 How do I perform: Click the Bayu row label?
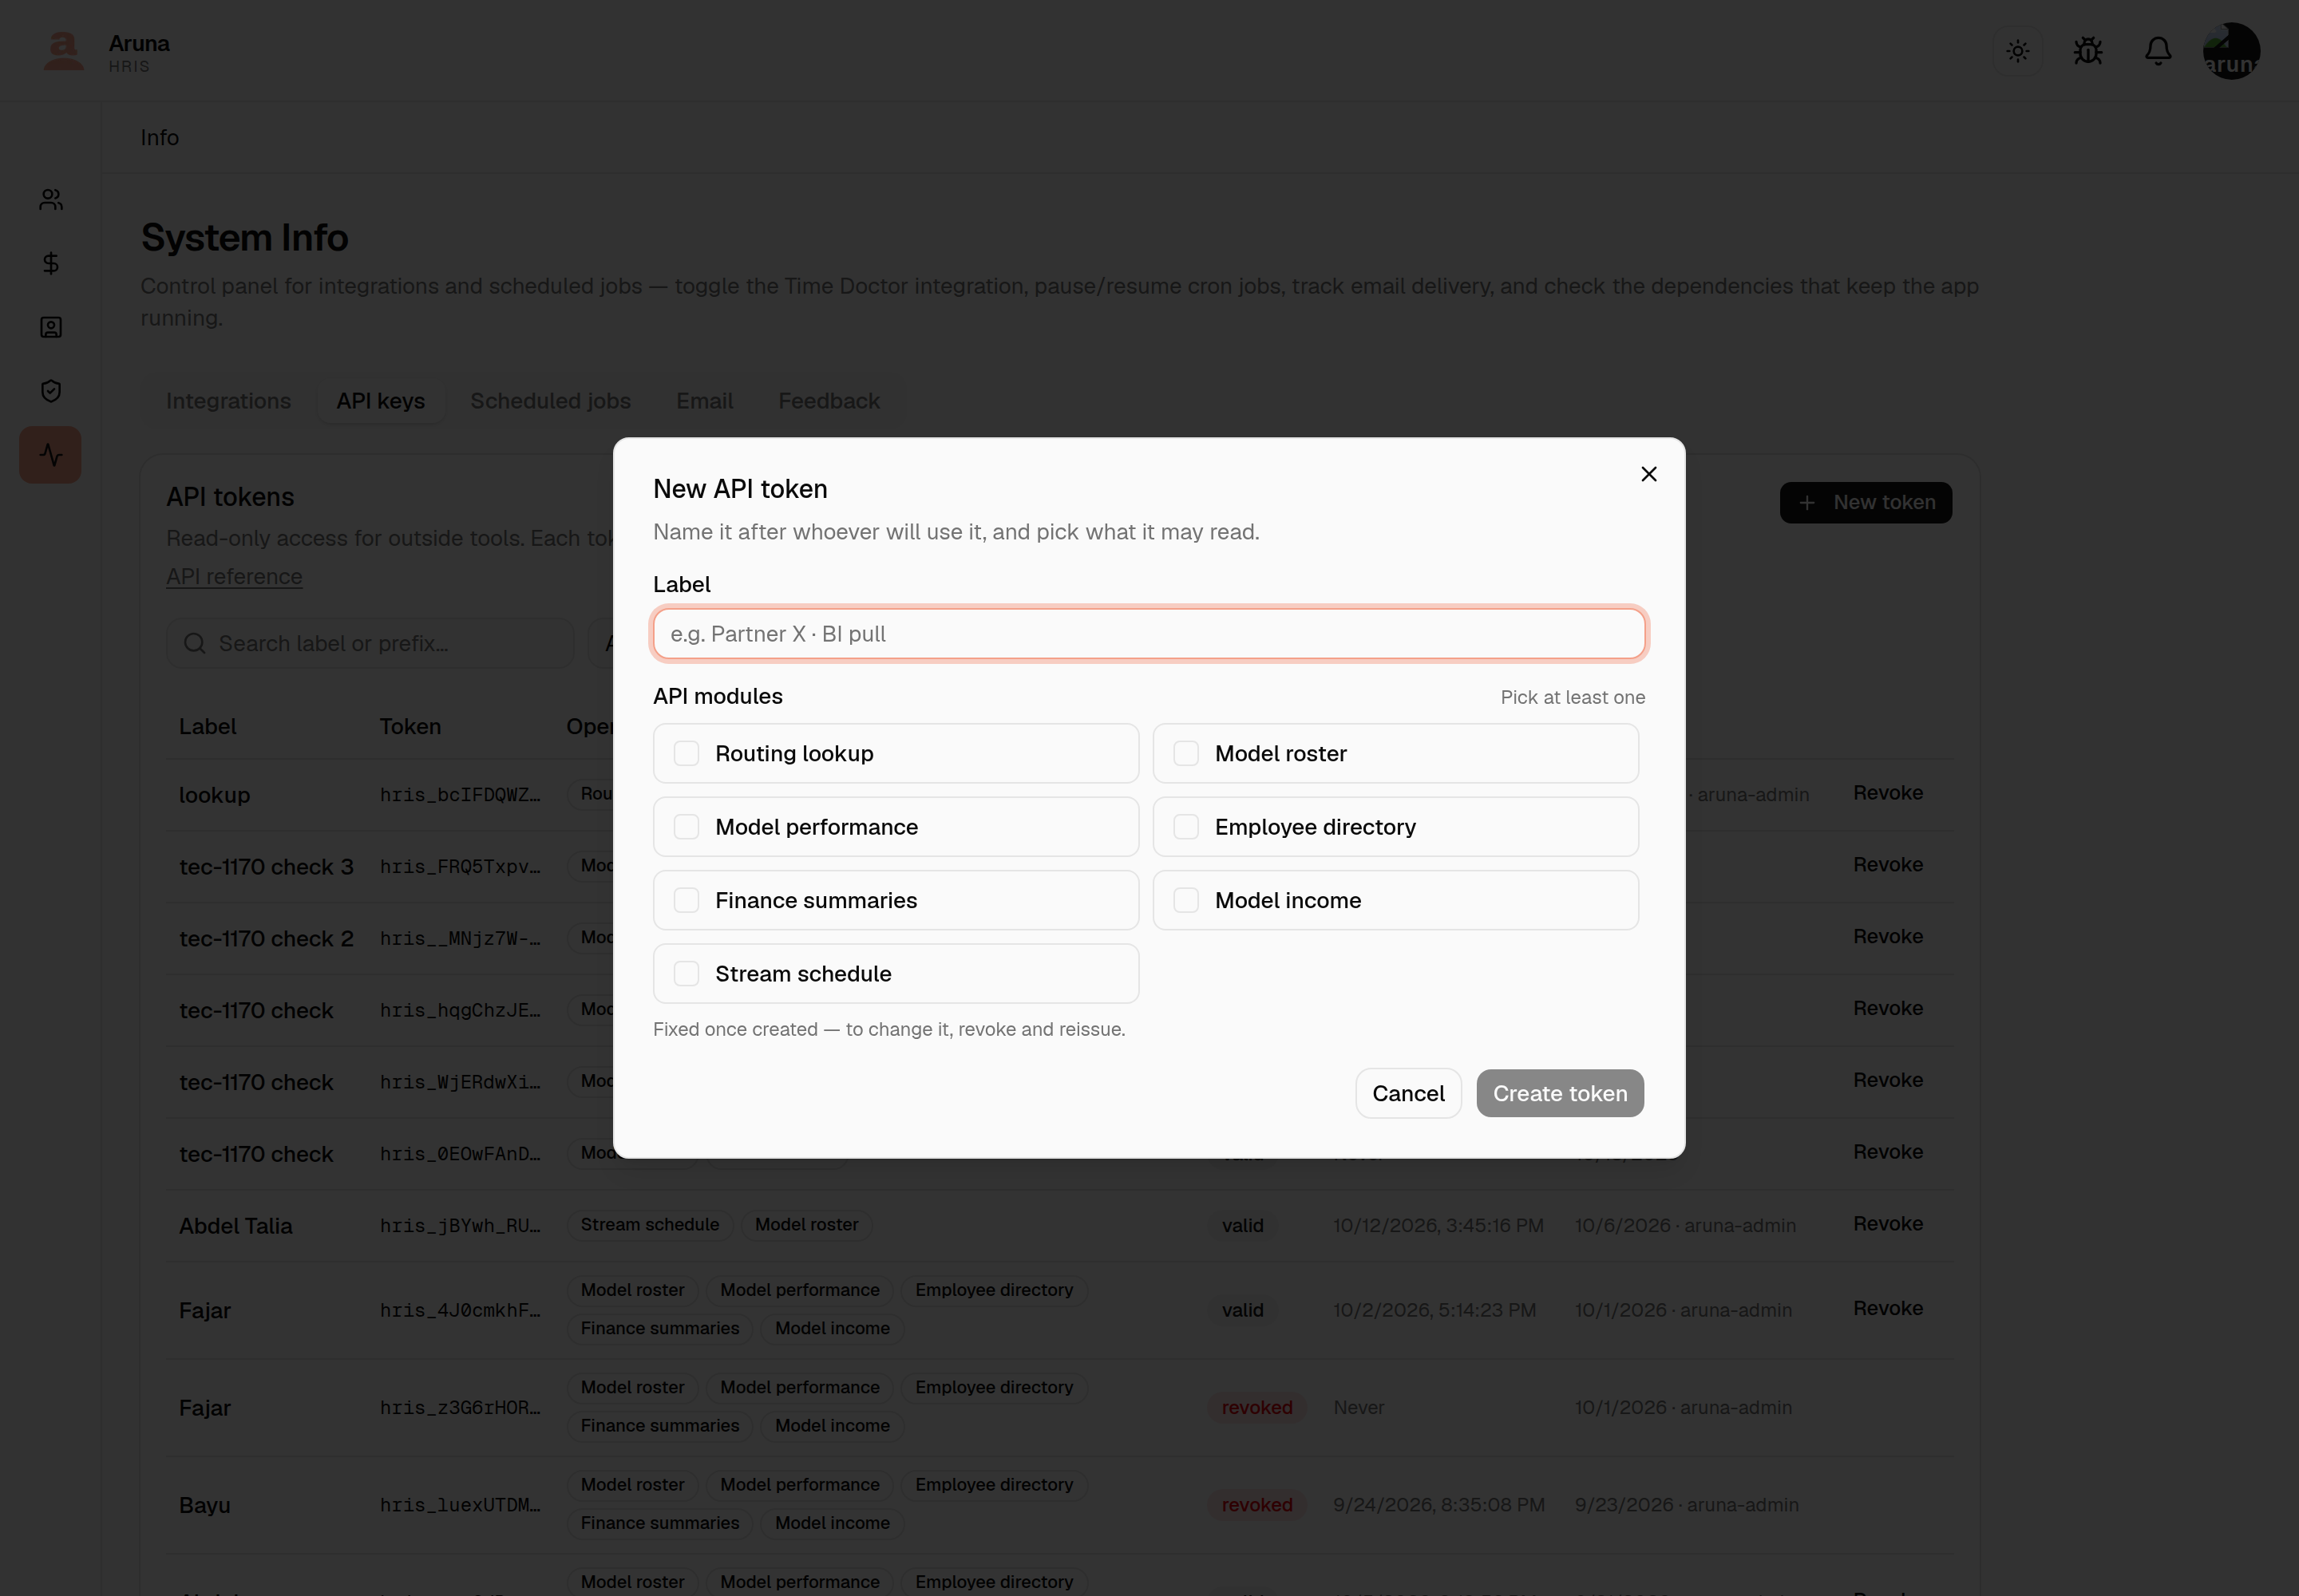(205, 1505)
